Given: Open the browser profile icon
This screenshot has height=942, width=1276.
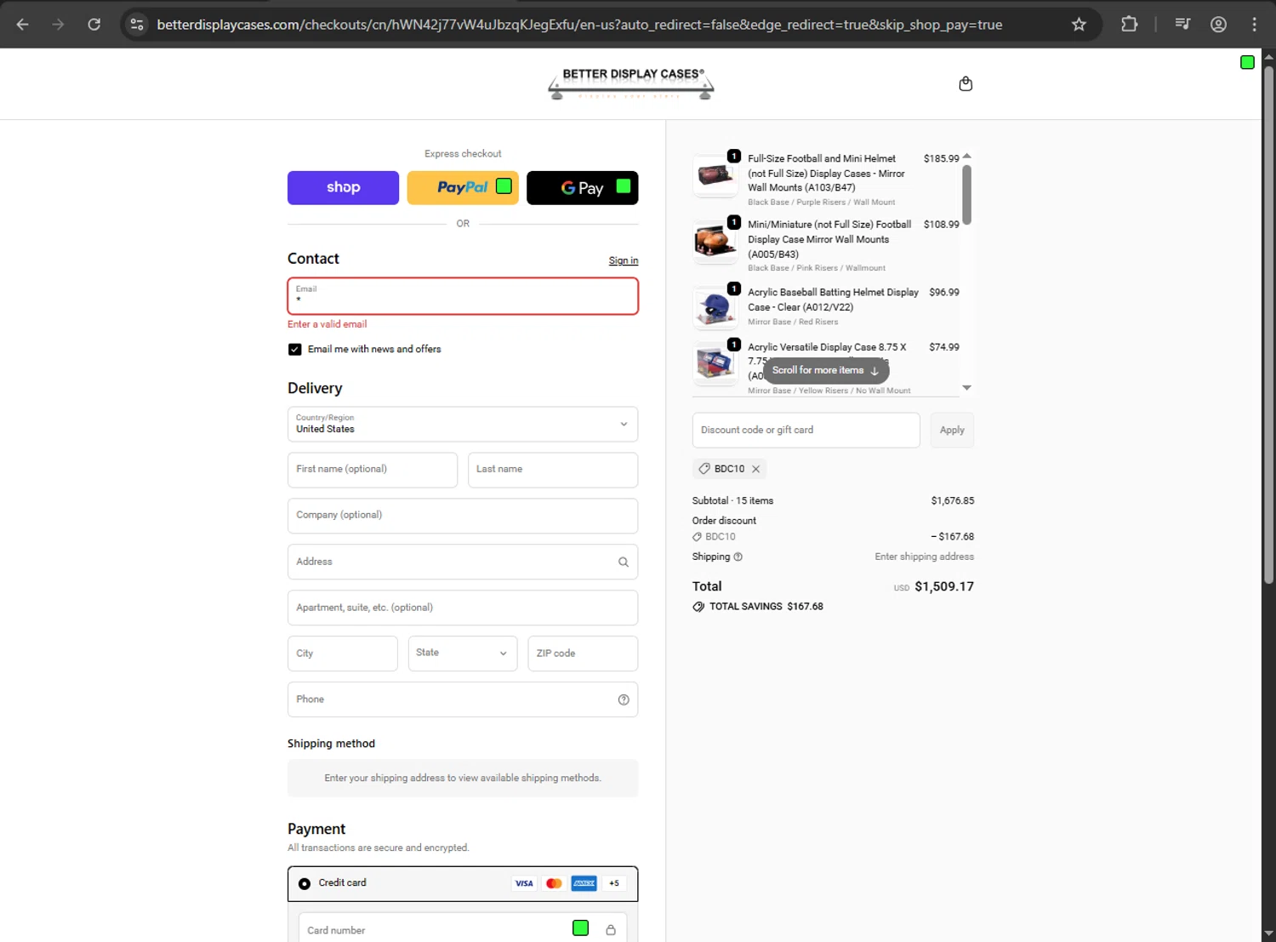Looking at the screenshot, I should pyautogui.click(x=1218, y=25).
